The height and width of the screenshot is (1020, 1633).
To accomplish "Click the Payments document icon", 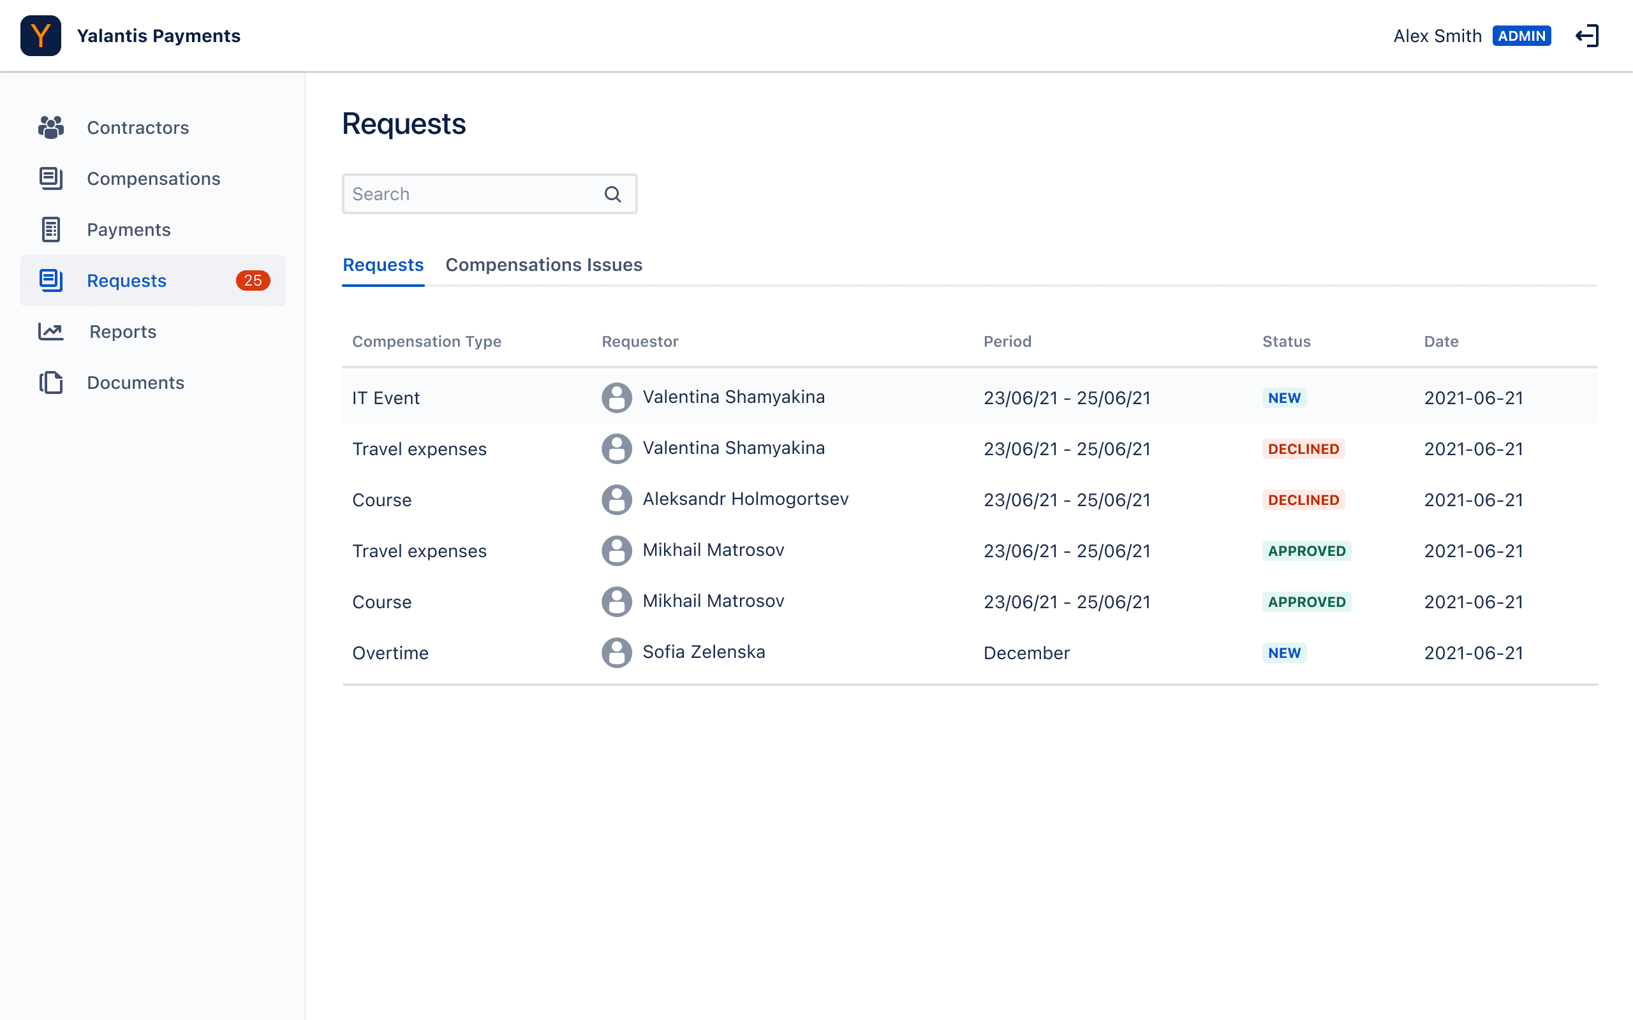I will (50, 229).
